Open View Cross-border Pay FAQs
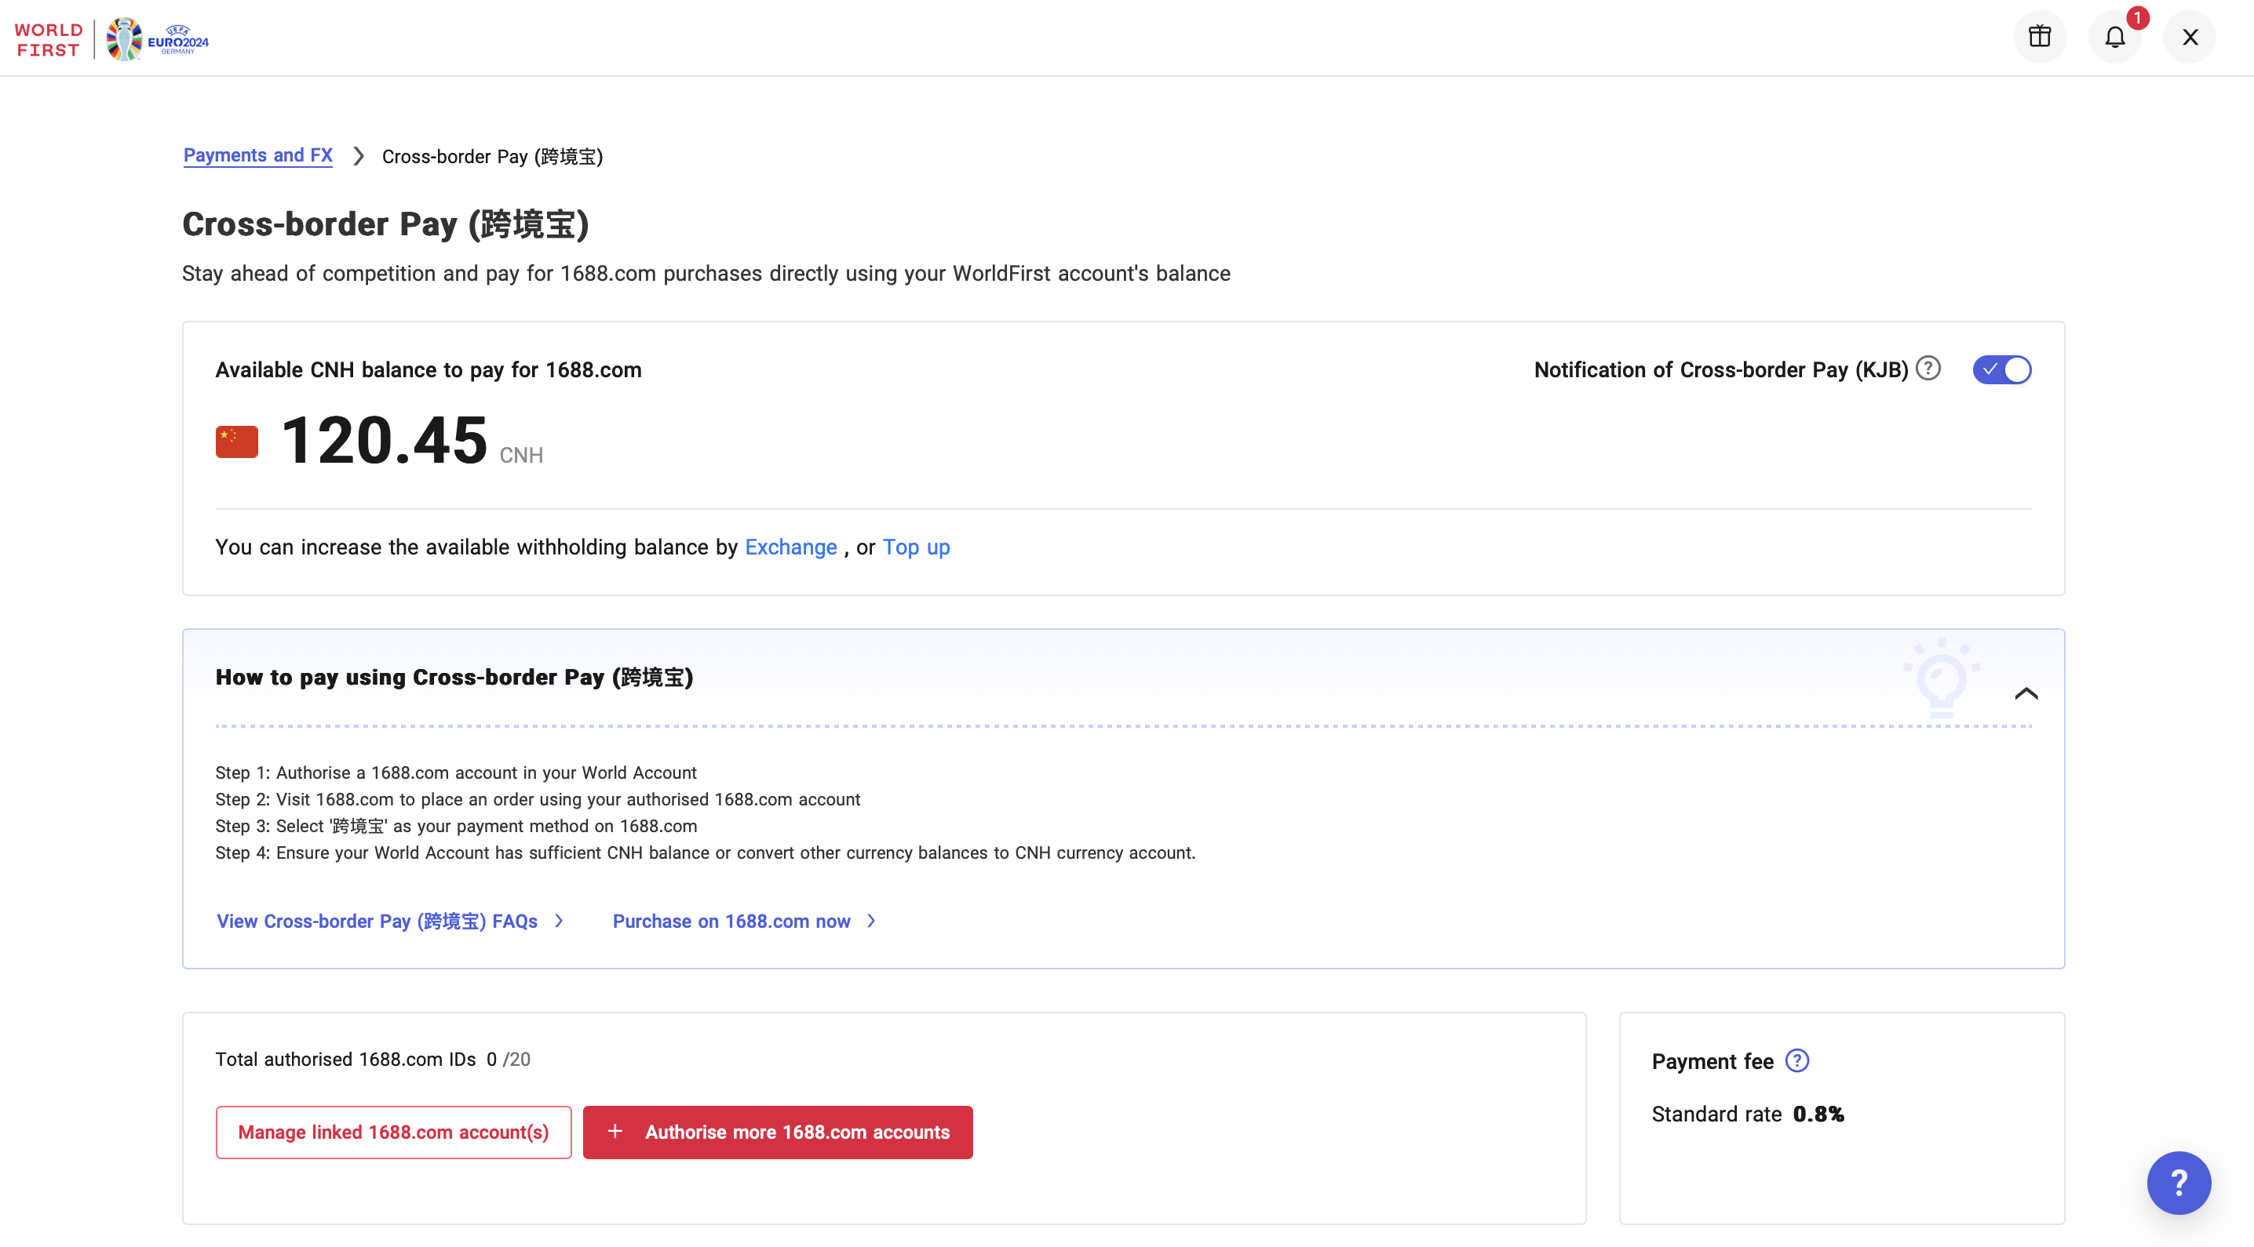 tap(376, 921)
